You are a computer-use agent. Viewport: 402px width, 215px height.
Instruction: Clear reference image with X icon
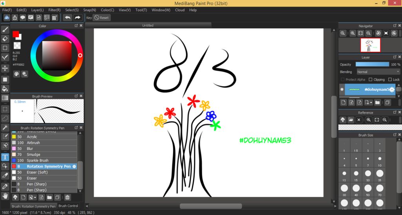coord(359,120)
